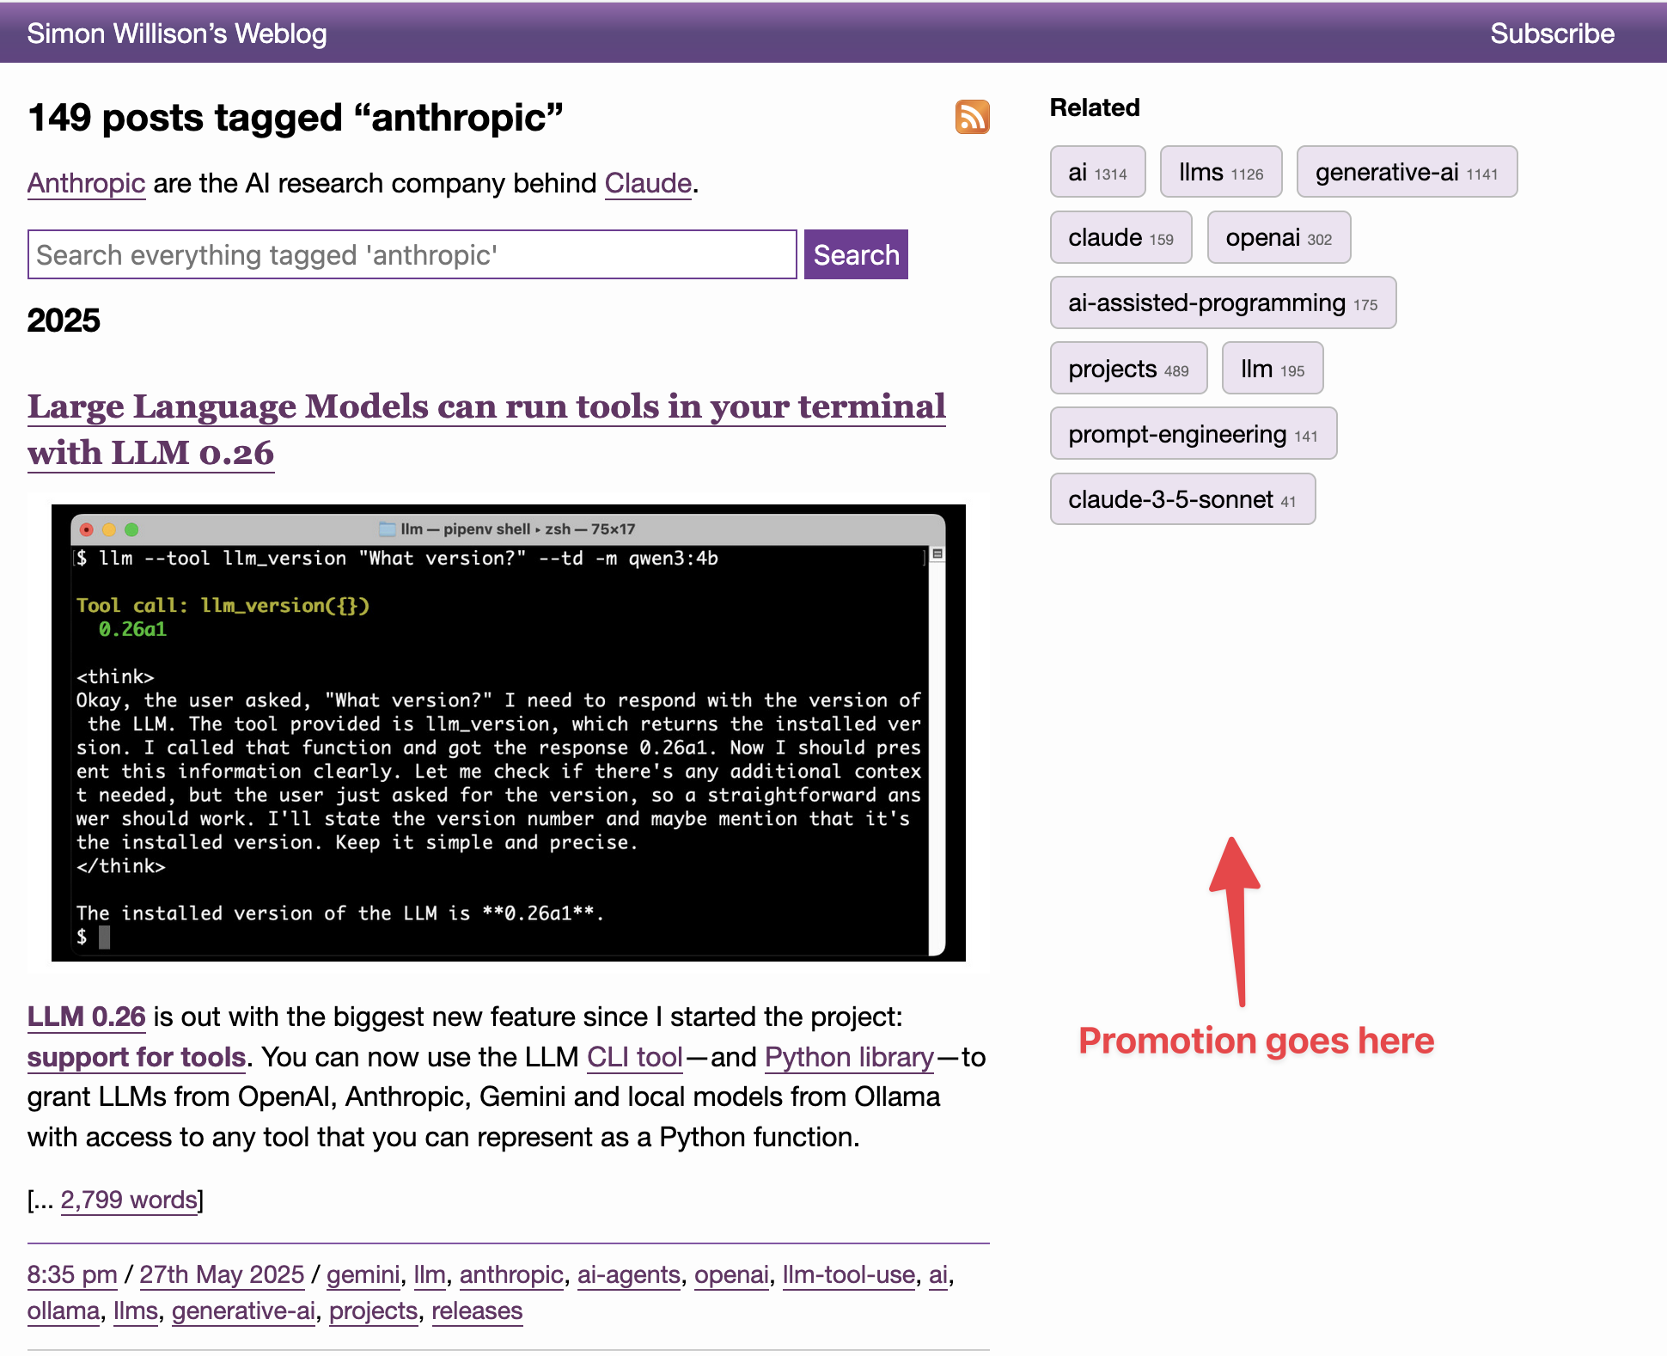This screenshot has height=1356, width=1667.
Task: Click the 2025 year heading
Action: coord(64,320)
